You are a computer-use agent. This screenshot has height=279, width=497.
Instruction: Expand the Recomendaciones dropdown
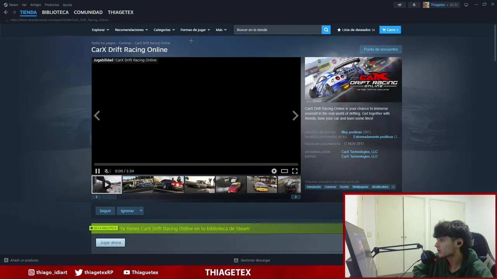[x=131, y=30]
